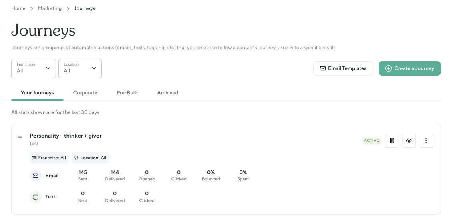Click the location pin icon in tag
451x220 pixels.
click(x=77, y=158)
